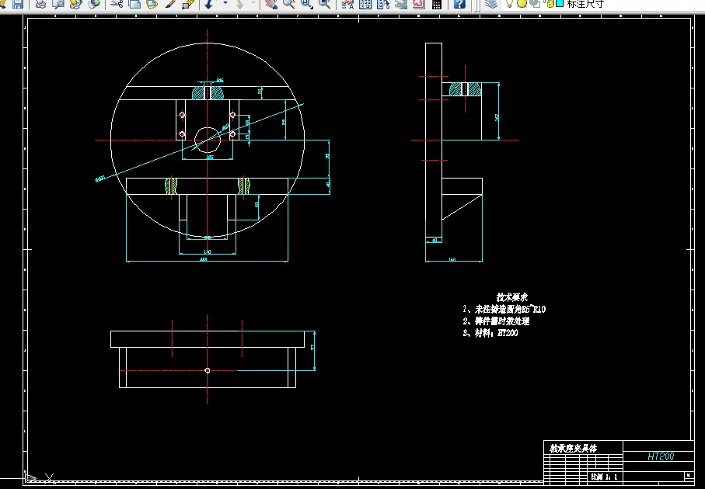
Task: Click the cyan layer color swatch
Action: coord(560,3)
